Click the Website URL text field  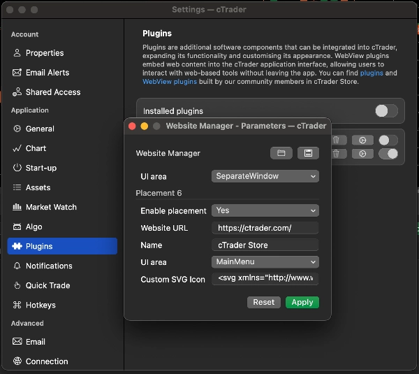click(x=265, y=228)
